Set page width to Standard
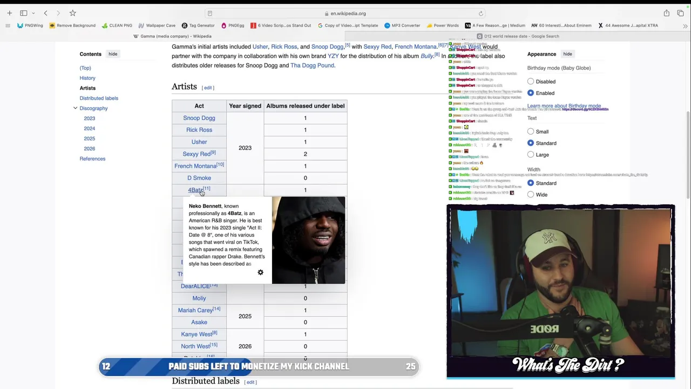The height and width of the screenshot is (389, 691). pos(531,183)
